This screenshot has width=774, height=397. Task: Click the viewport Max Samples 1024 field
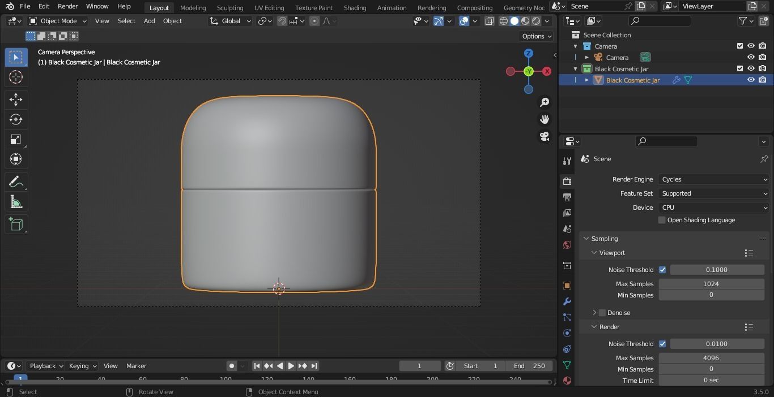click(711, 284)
